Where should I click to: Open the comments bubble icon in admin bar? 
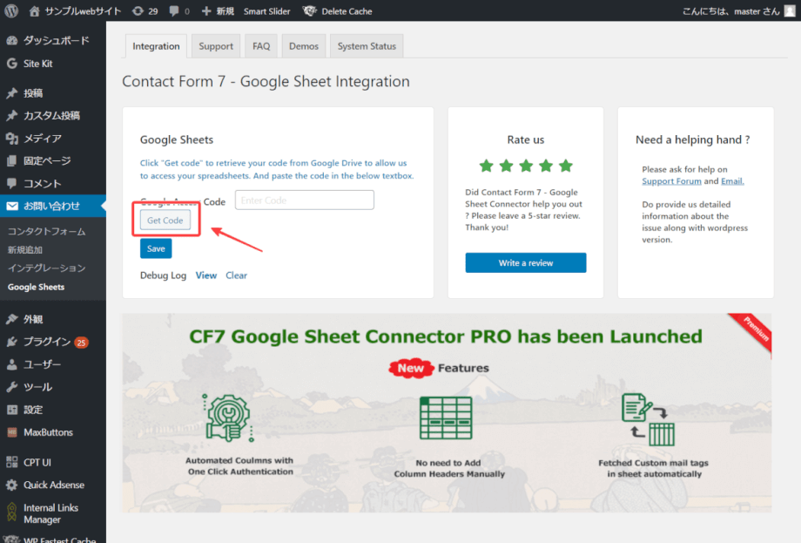click(x=174, y=10)
